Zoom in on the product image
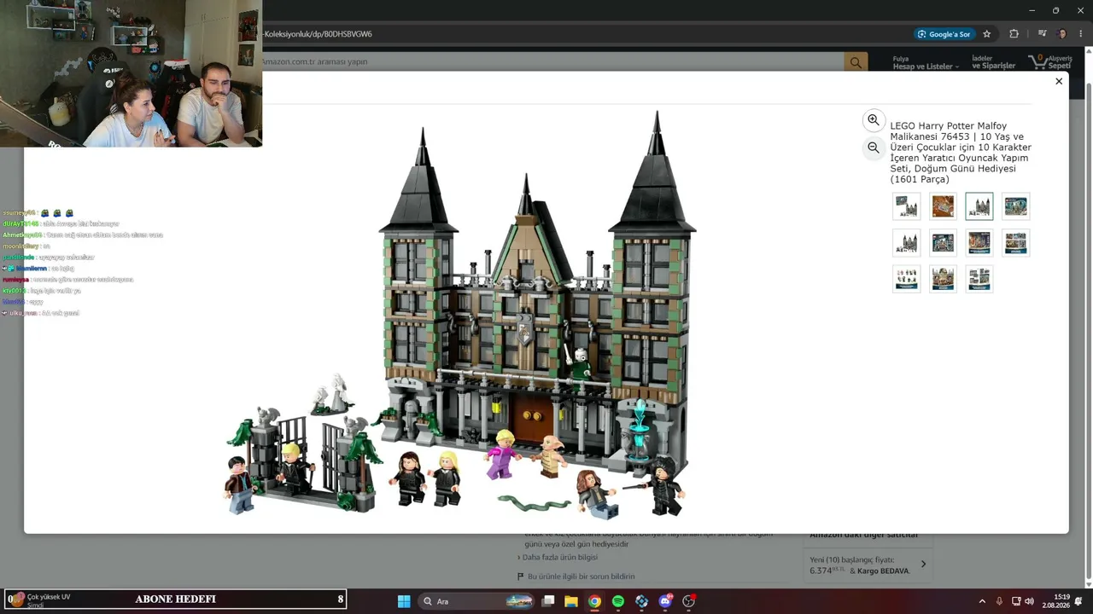This screenshot has width=1093, height=614. [873, 120]
